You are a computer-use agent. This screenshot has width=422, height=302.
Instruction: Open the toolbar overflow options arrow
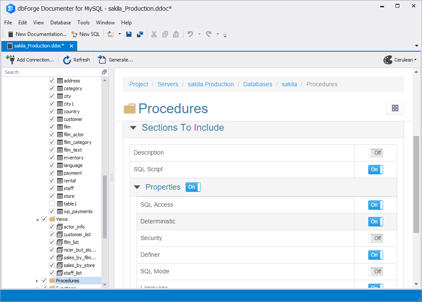[x=225, y=35]
